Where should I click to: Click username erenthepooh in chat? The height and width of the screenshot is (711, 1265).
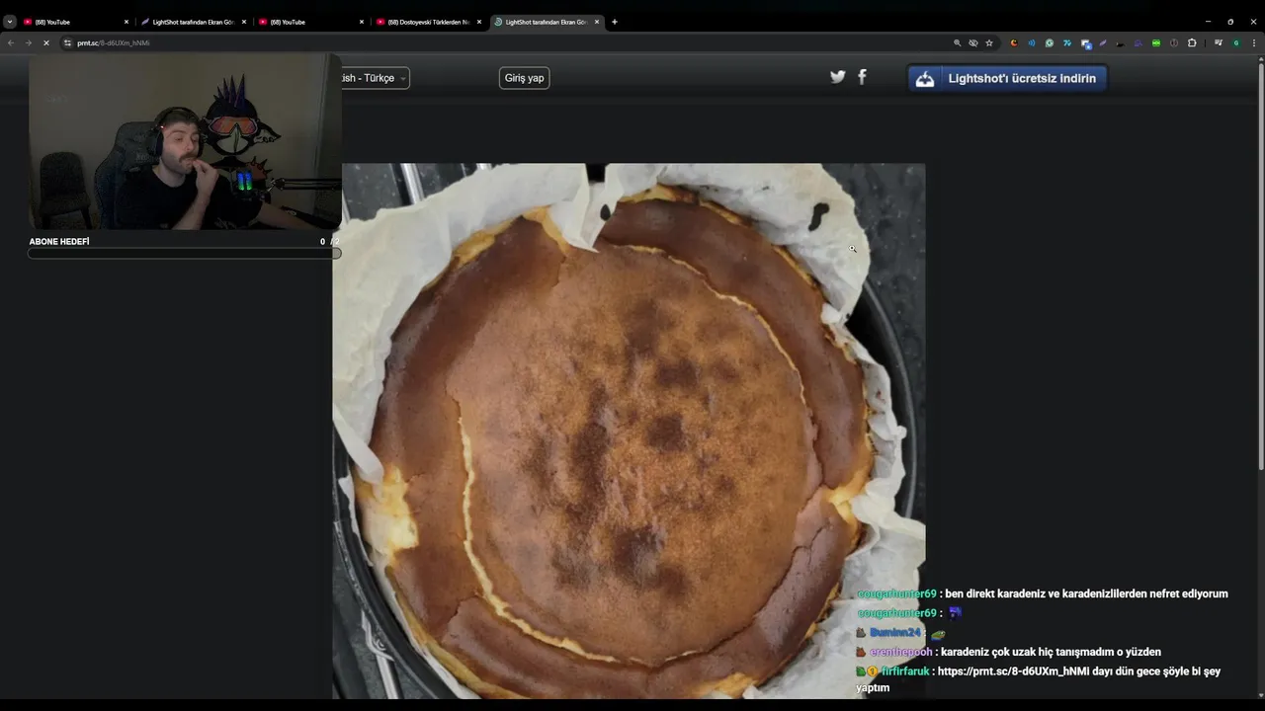pyautogui.click(x=900, y=652)
